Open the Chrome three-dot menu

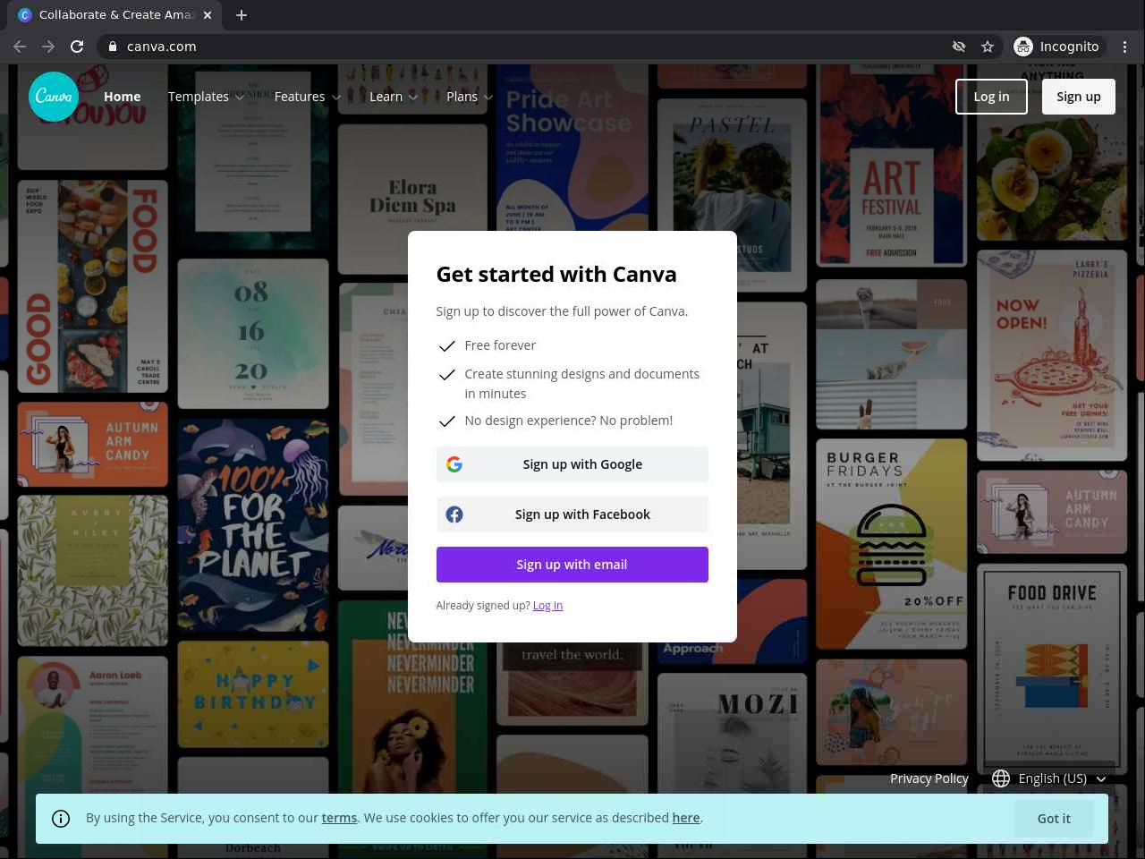(1125, 47)
